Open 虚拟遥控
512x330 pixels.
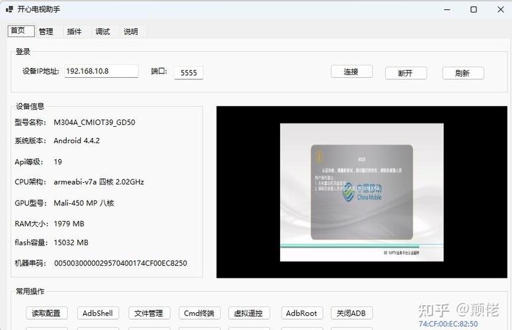coord(249,313)
